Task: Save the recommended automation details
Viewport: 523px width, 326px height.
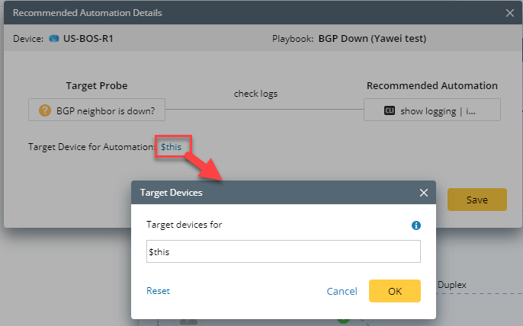Action: pyautogui.click(x=477, y=200)
